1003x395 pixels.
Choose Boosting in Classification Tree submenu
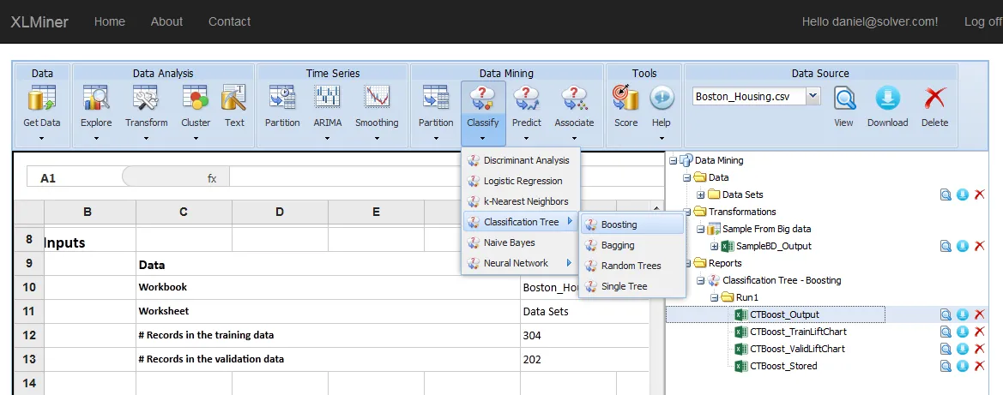tap(632, 224)
